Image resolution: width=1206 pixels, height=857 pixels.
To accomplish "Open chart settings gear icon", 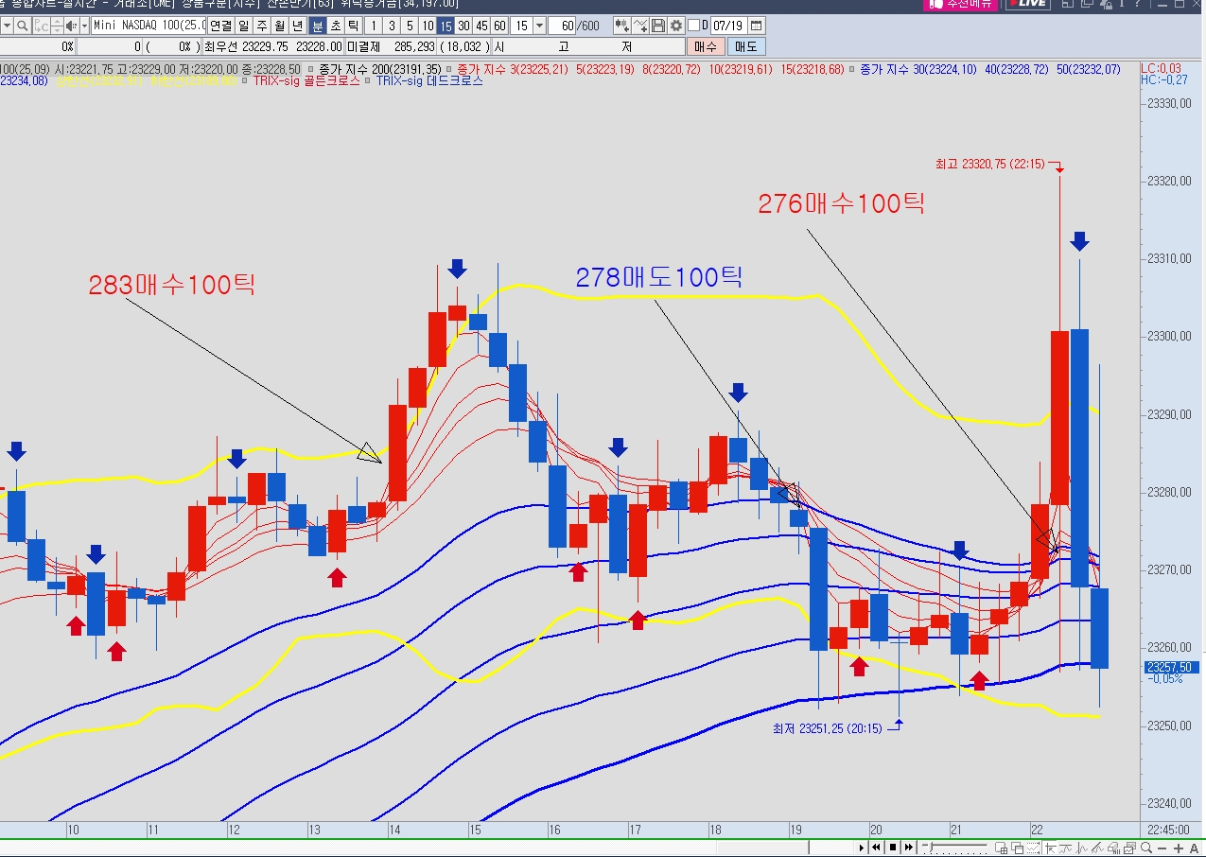I will tap(676, 26).
